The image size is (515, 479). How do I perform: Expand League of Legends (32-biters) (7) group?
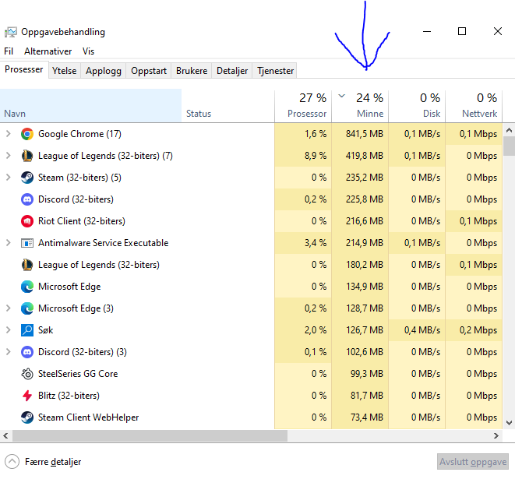coord(9,156)
